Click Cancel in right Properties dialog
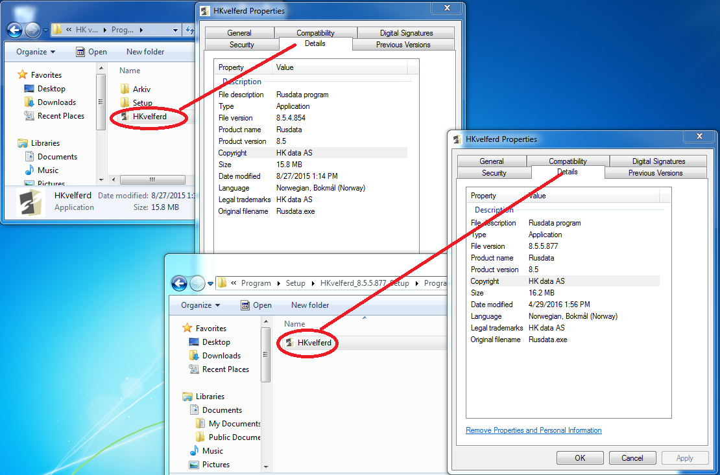This screenshot has width=720, height=475. tap(632, 458)
